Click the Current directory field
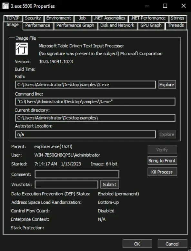The height and width of the screenshot is (251, 191). point(95,118)
